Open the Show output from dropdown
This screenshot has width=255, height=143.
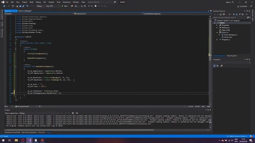coord(39,113)
